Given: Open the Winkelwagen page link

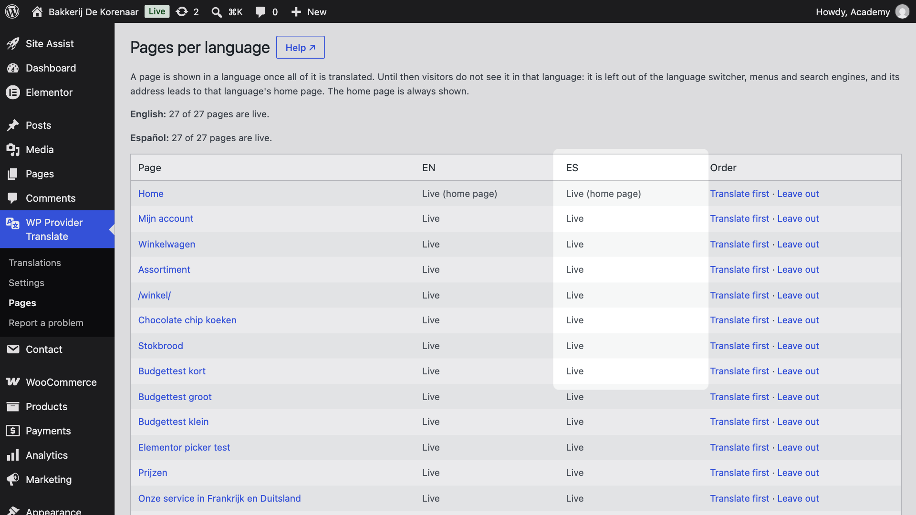Looking at the screenshot, I should pos(167,244).
